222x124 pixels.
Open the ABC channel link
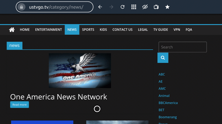[x=162, y=74]
